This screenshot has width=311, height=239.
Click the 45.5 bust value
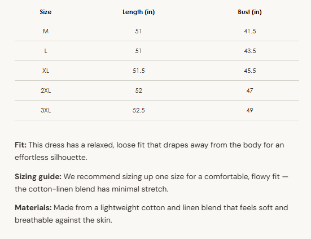(x=249, y=71)
